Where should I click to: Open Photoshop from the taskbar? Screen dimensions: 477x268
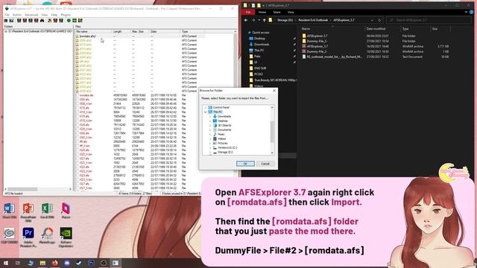(x=91, y=263)
